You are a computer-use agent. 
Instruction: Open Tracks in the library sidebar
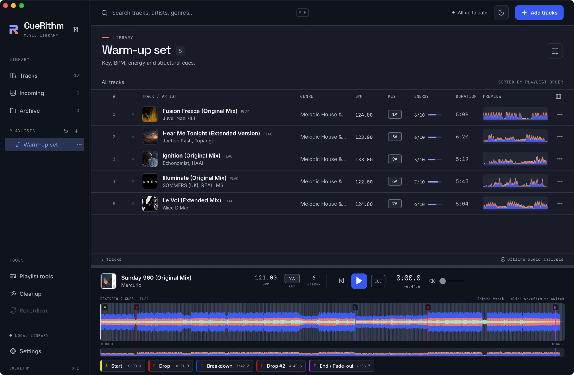tap(44, 76)
